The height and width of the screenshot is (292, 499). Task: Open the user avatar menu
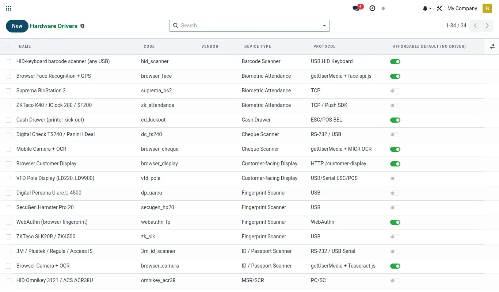pos(487,8)
